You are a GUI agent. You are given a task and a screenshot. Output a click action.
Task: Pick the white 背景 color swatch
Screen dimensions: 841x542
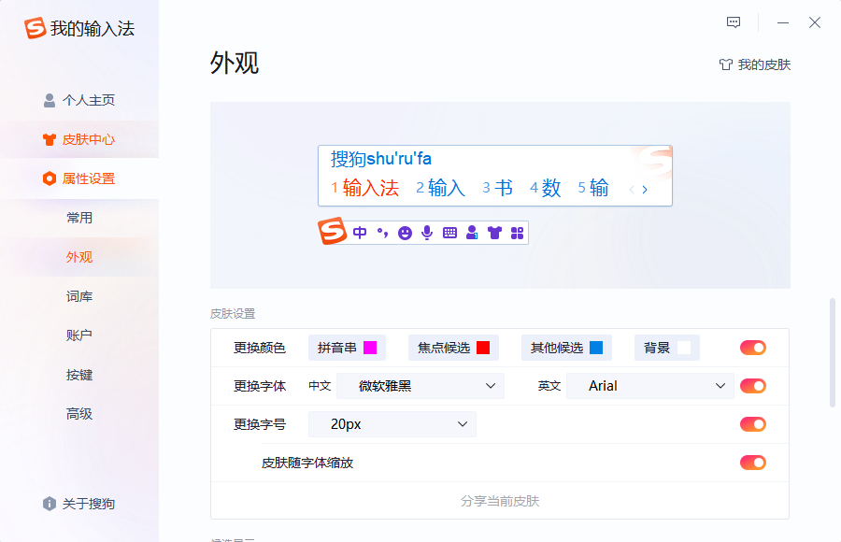(684, 348)
